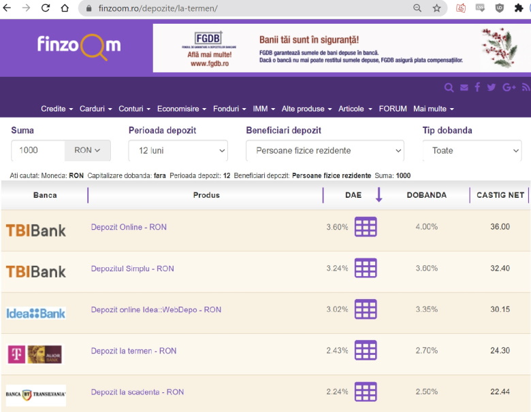Reload the page in the browser
This screenshot has width=531, height=412.
[46, 8]
